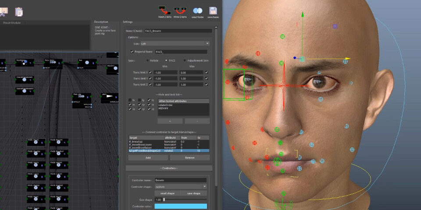Click the cut scissors icon
Screen dimensions: 421x210
click(4, 11)
